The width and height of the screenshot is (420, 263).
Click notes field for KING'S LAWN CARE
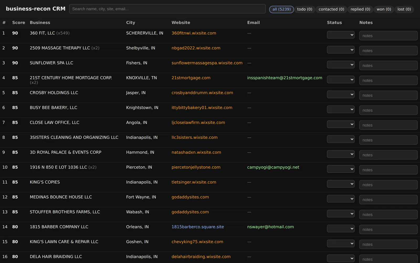click(x=388, y=244)
